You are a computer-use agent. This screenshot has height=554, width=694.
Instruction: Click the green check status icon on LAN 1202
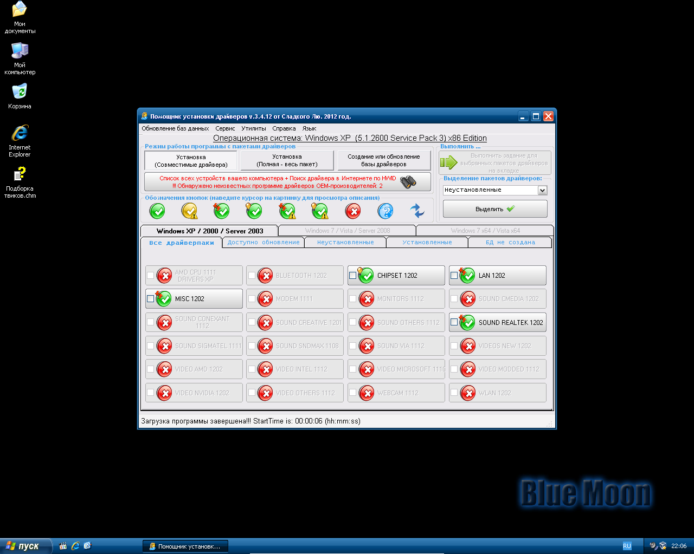[467, 275]
